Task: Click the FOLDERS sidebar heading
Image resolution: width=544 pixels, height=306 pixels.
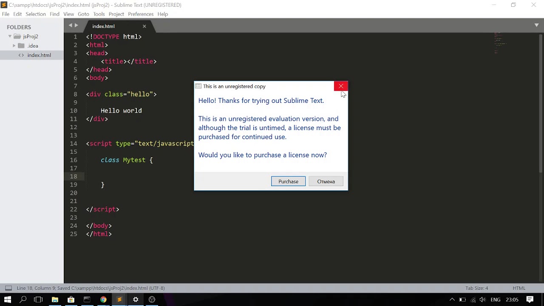Action: click(x=19, y=27)
